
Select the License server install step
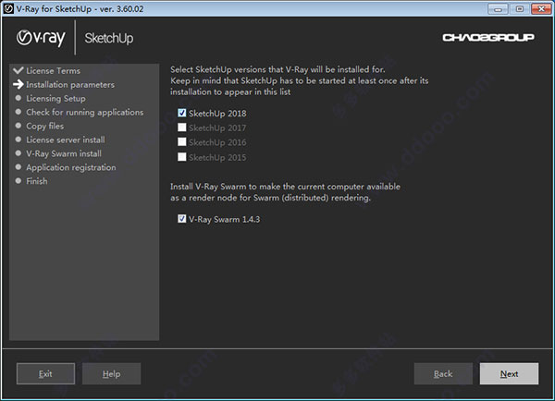tap(66, 140)
